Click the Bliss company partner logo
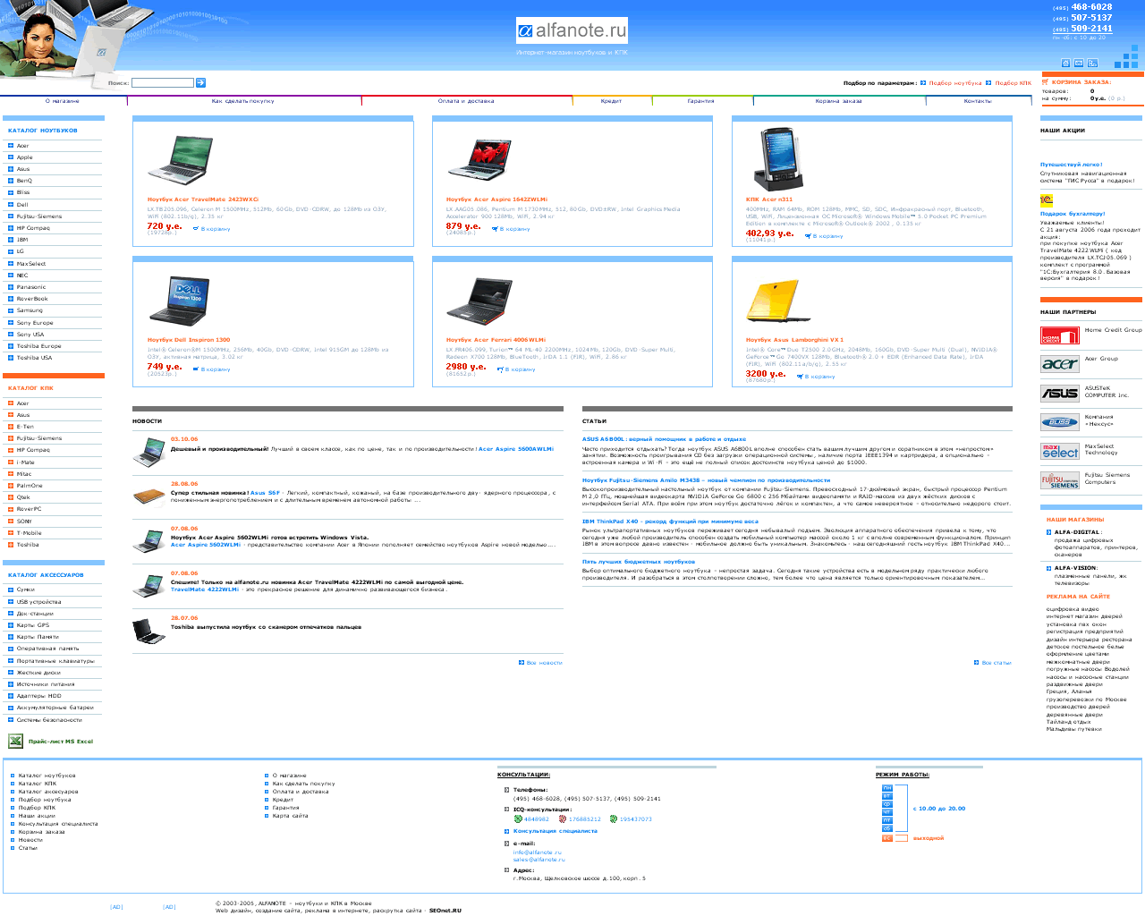1145x916 pixels. tap(1060, 421)
